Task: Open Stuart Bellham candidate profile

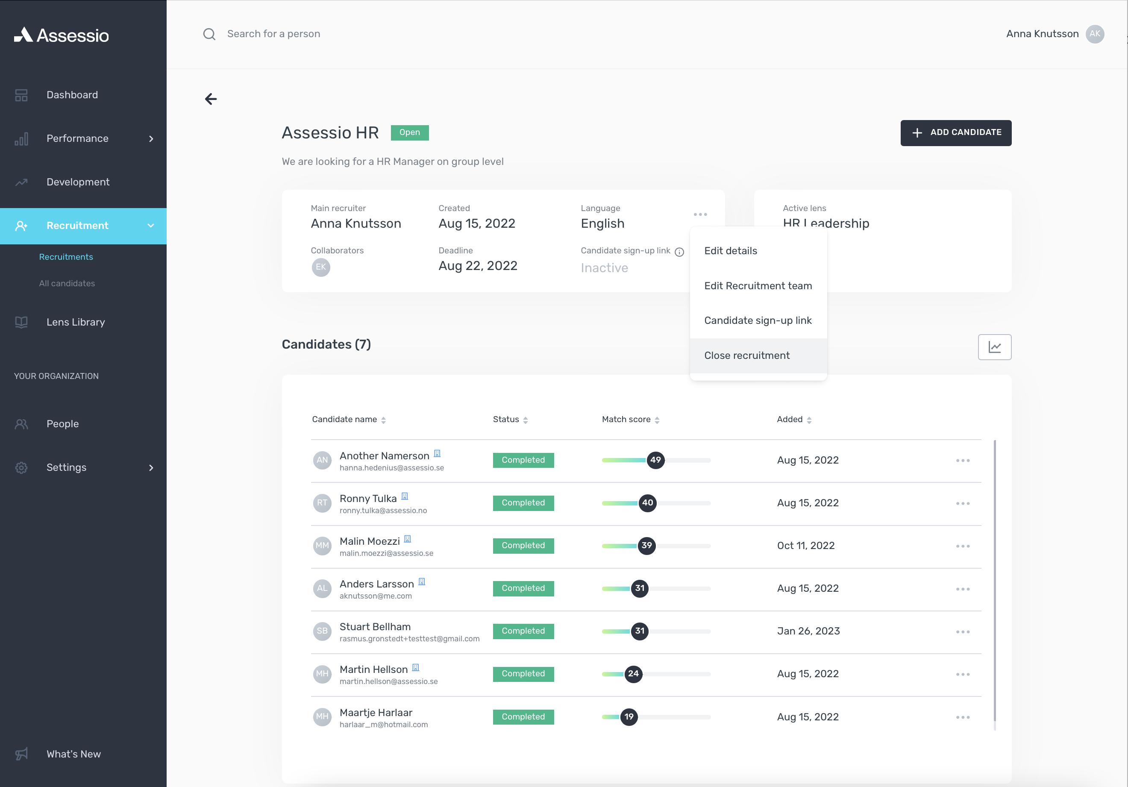Action: click(x=375, y=627)
